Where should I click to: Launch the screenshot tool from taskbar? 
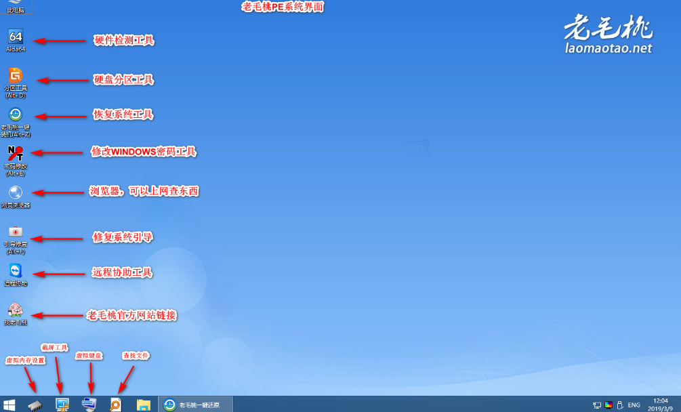tap(62, 405)
